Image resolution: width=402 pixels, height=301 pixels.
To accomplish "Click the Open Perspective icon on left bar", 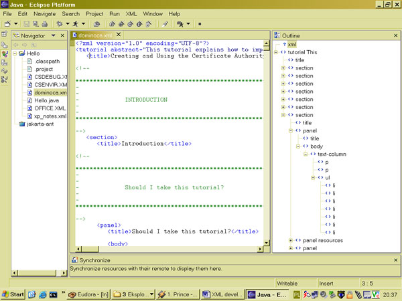I will 5,35.
